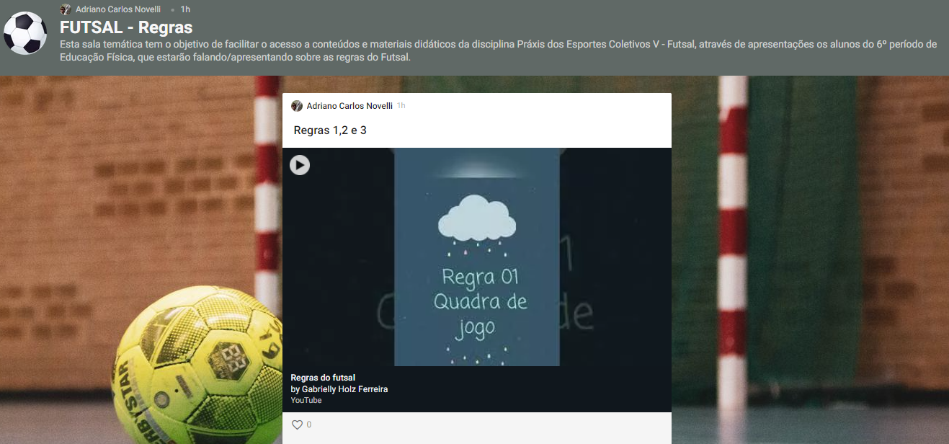Select the post title "Regras 1,2 e 3"
This screenshot has width=949, height=444.
point(330,130)
